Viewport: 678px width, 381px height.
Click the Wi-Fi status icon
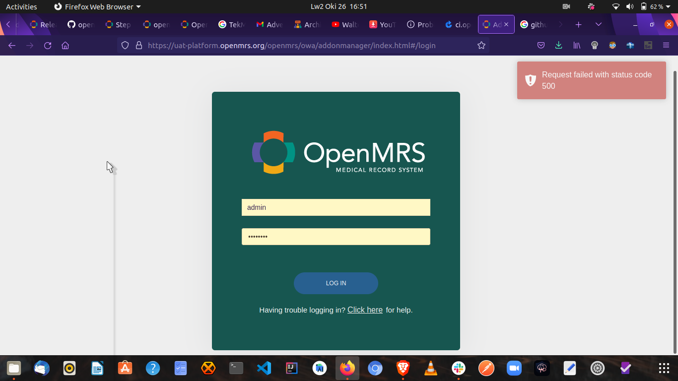click(x=616, y=6)
